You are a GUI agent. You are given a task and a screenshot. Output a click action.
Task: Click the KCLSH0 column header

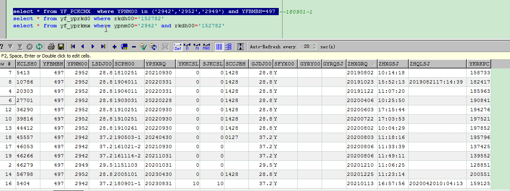click(28, 64)
